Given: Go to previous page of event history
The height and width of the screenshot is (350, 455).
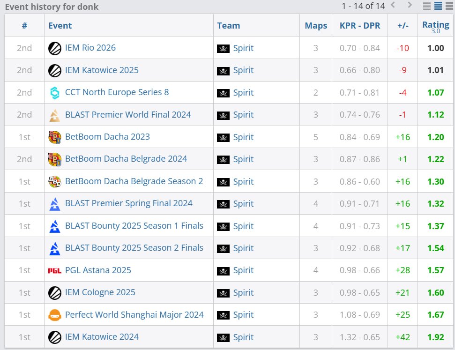Looking at the screenshot, I should (x=393, y=5).
